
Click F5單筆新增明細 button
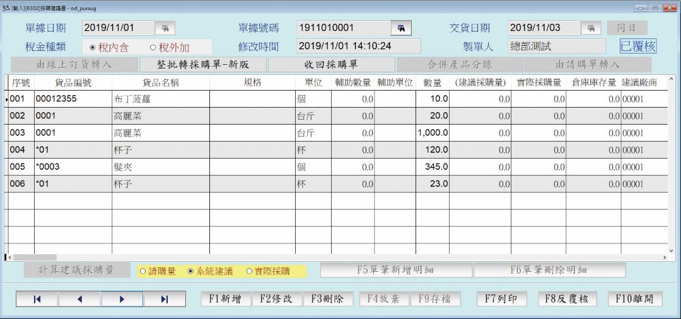point(396,270)
